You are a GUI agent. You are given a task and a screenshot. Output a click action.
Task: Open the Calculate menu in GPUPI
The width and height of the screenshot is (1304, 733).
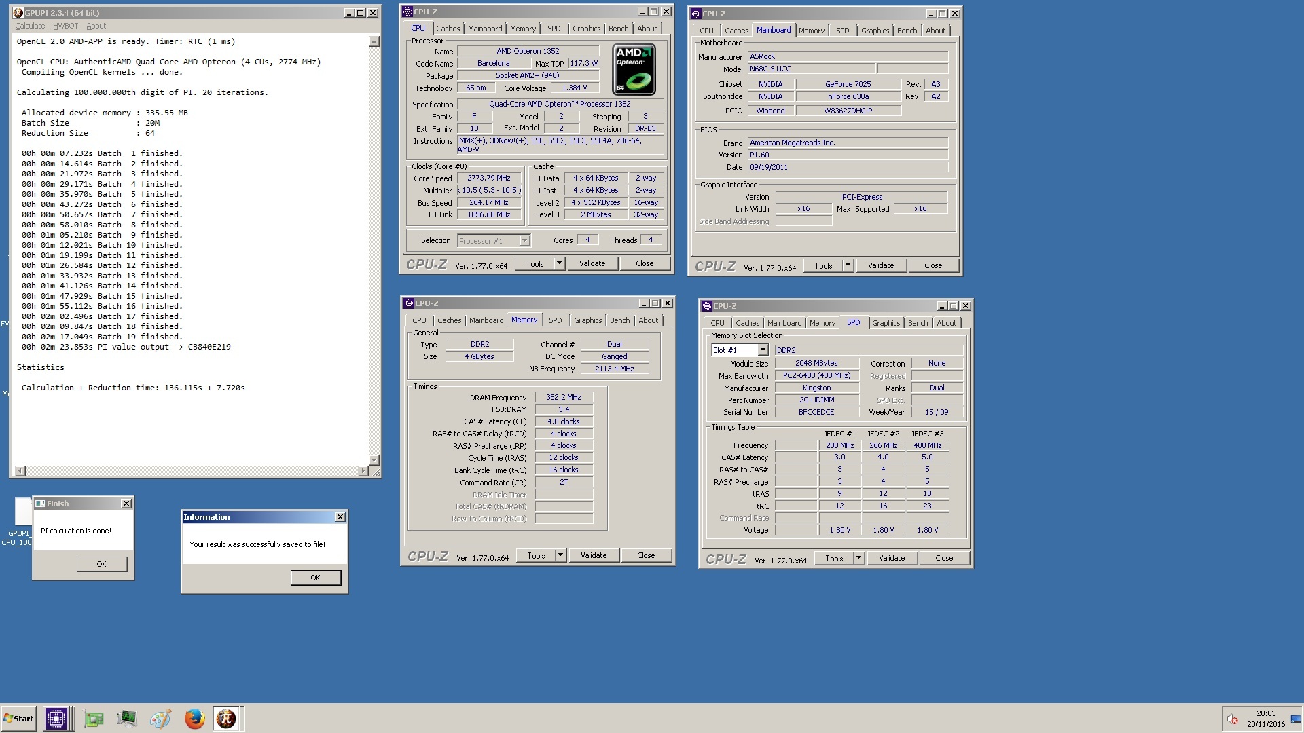point(30,26)
